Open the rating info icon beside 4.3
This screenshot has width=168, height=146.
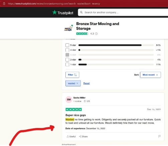pos(96,34)
